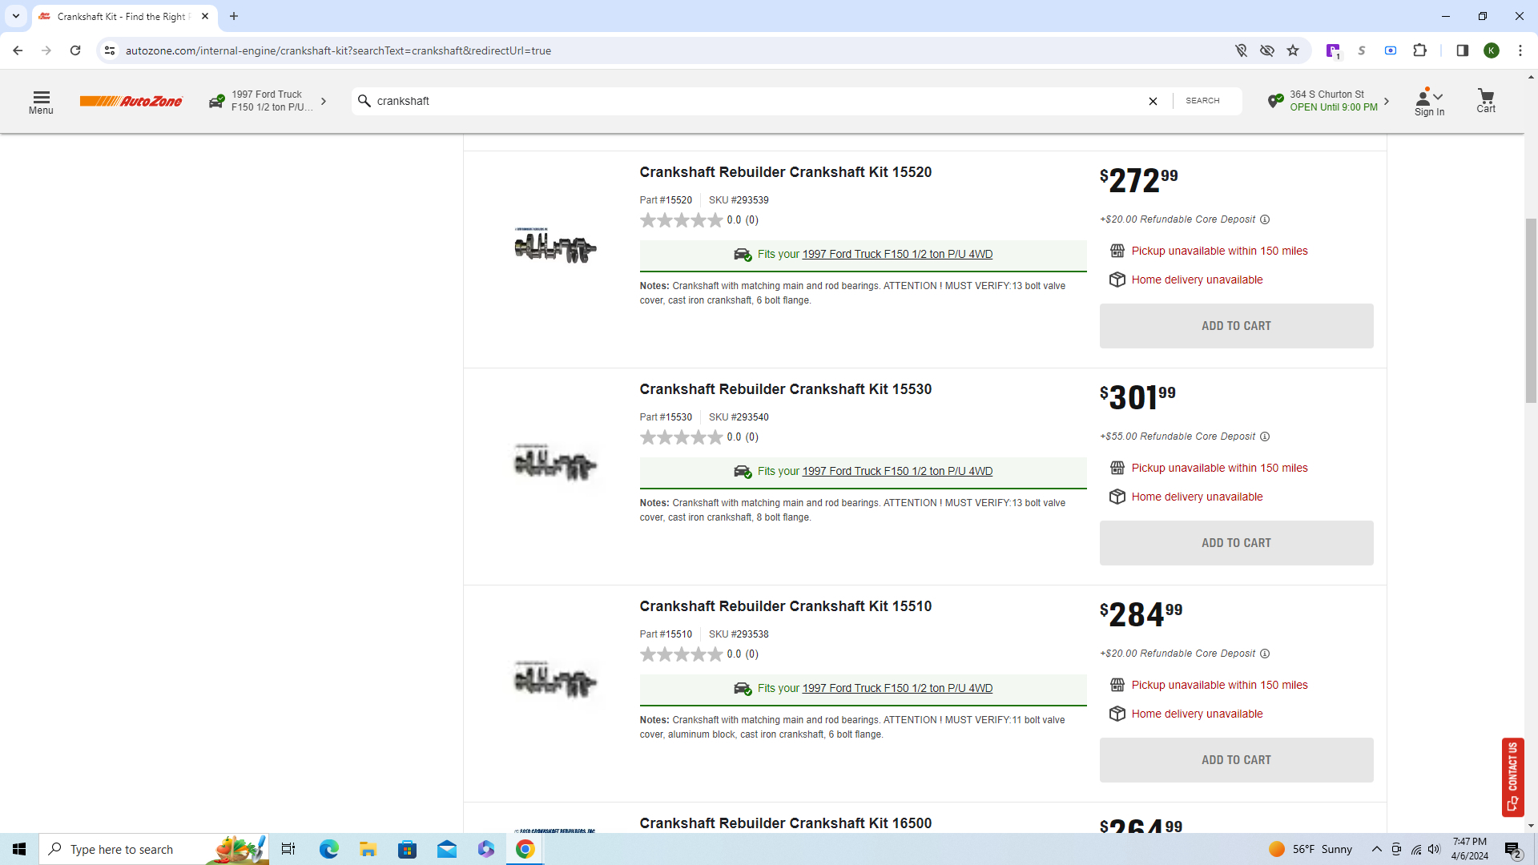This screenshot has width=1538, height=865.
Task: Select the Crankshaft Kit browser tab
Action: [x=122, y=16]
